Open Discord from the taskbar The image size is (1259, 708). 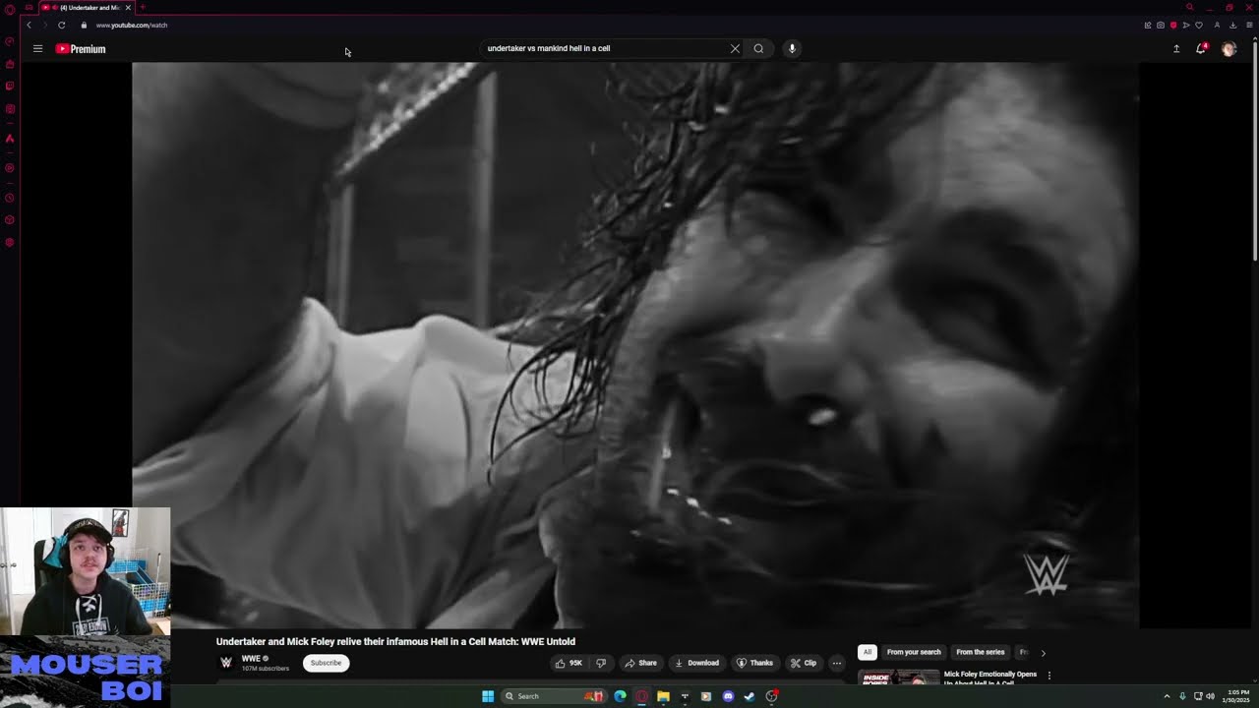[728, 696]
